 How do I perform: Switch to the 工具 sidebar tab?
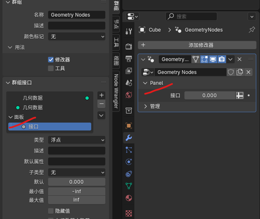[x=116, y=42]
